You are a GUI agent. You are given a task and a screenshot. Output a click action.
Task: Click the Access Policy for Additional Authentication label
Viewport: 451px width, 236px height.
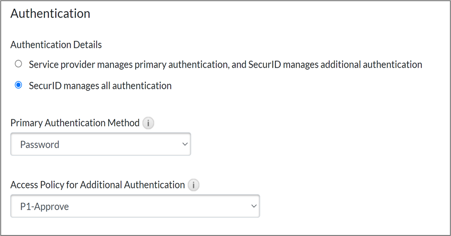[x=97, y=185]
